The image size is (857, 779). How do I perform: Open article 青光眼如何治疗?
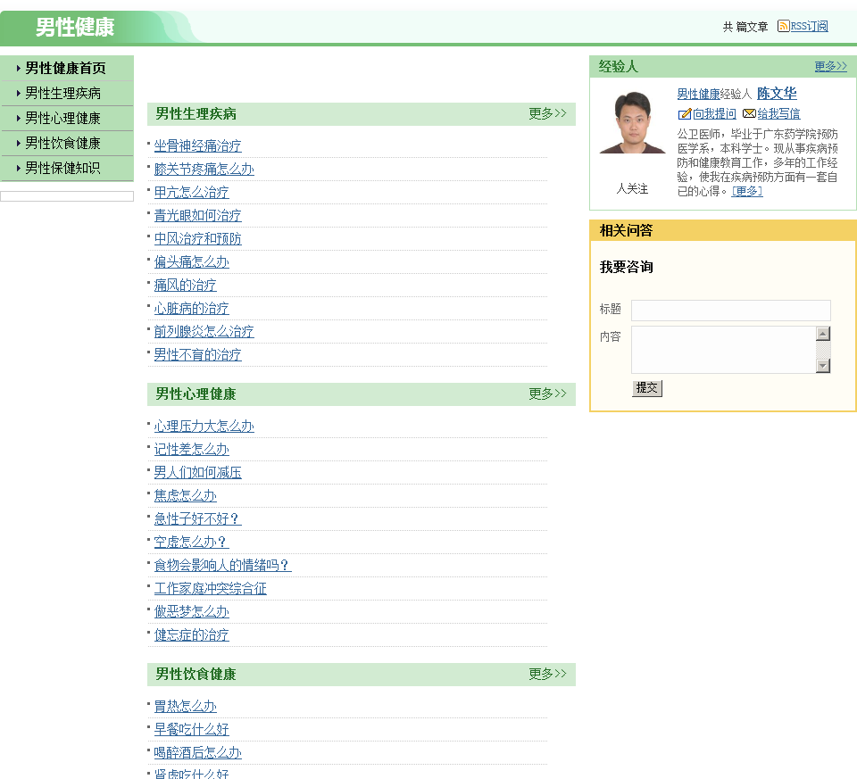[x=197, y=216]
